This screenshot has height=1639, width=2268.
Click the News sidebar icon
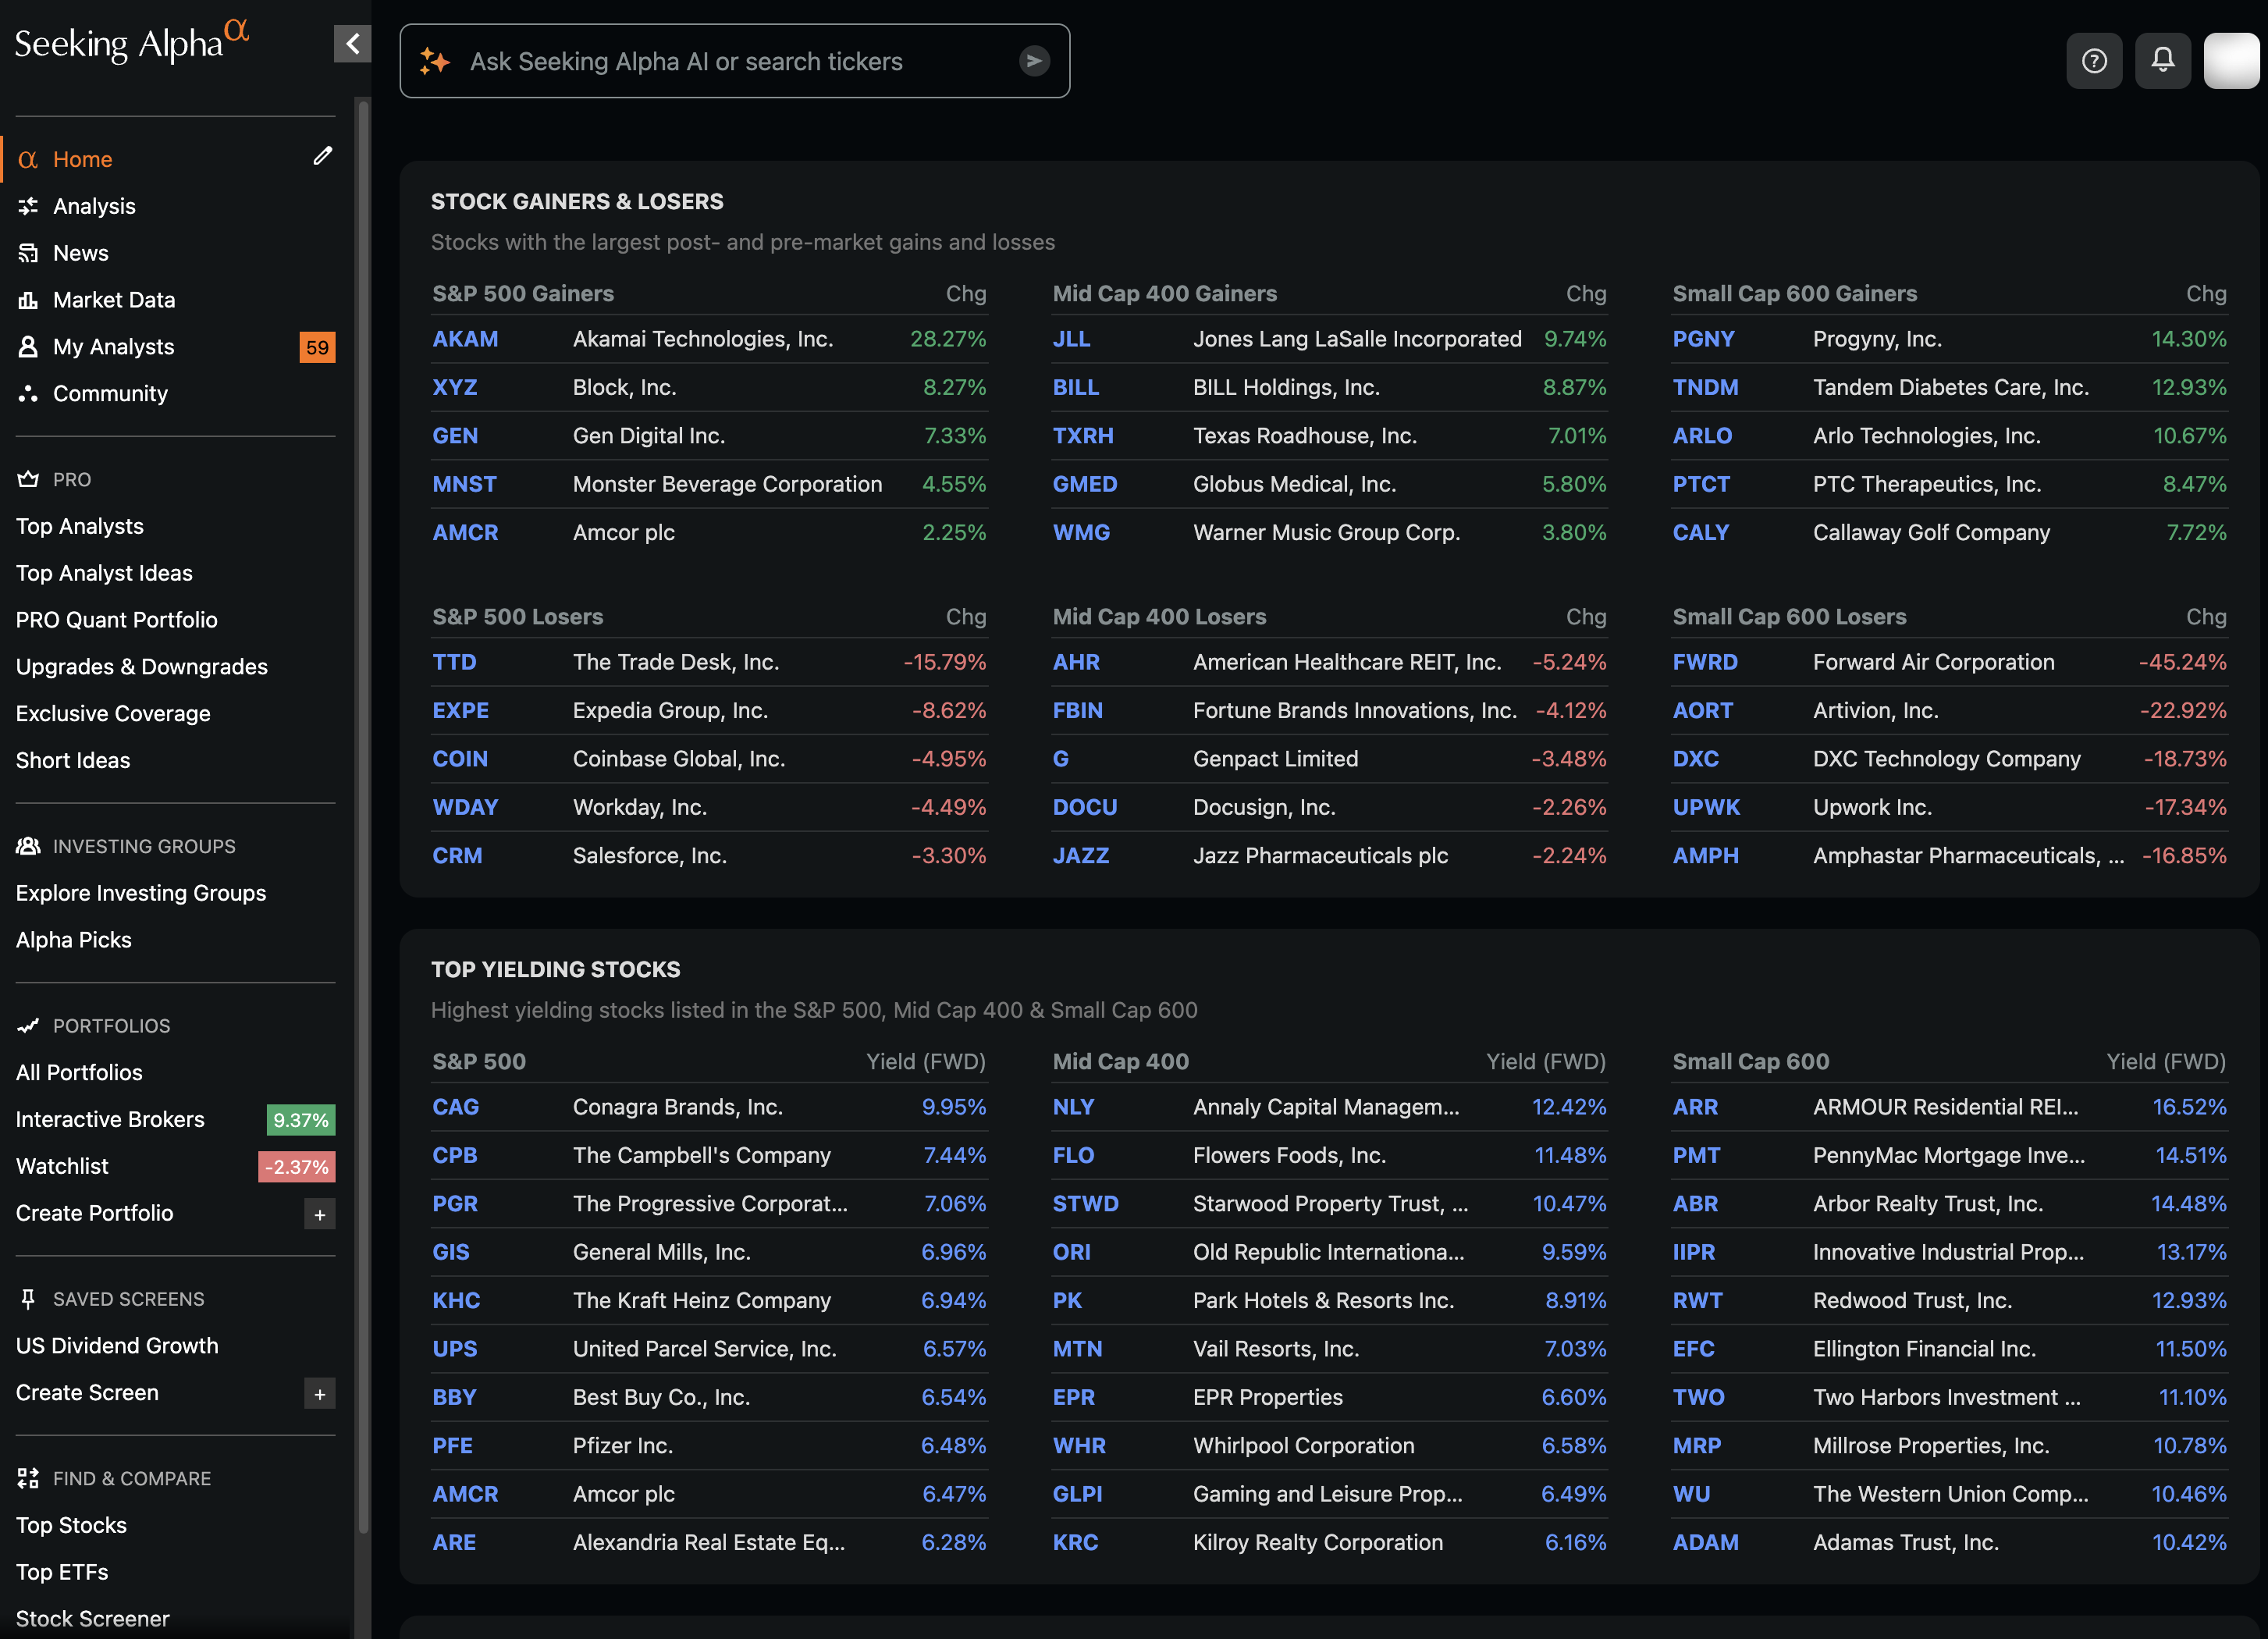(28, 253)
